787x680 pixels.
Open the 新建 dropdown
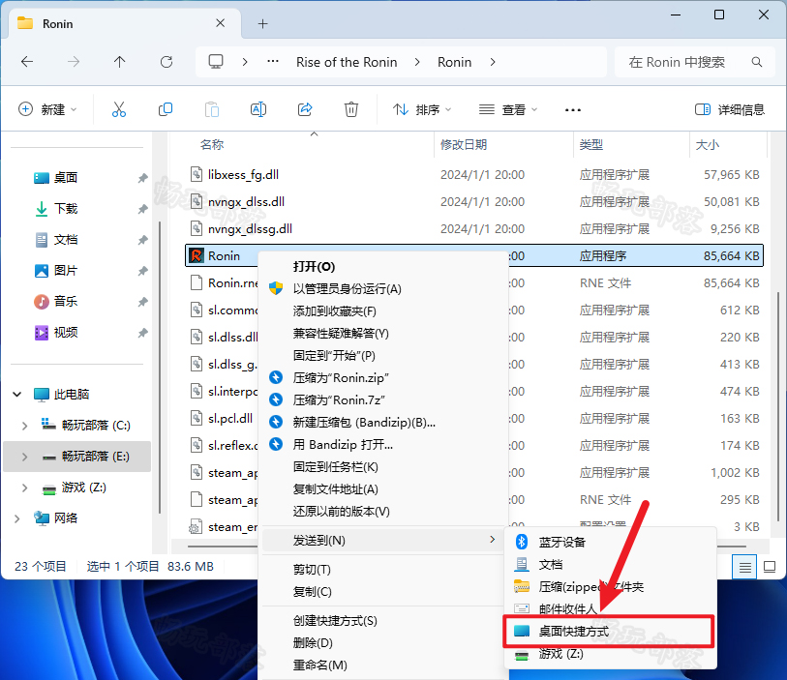tap(47, 109)
